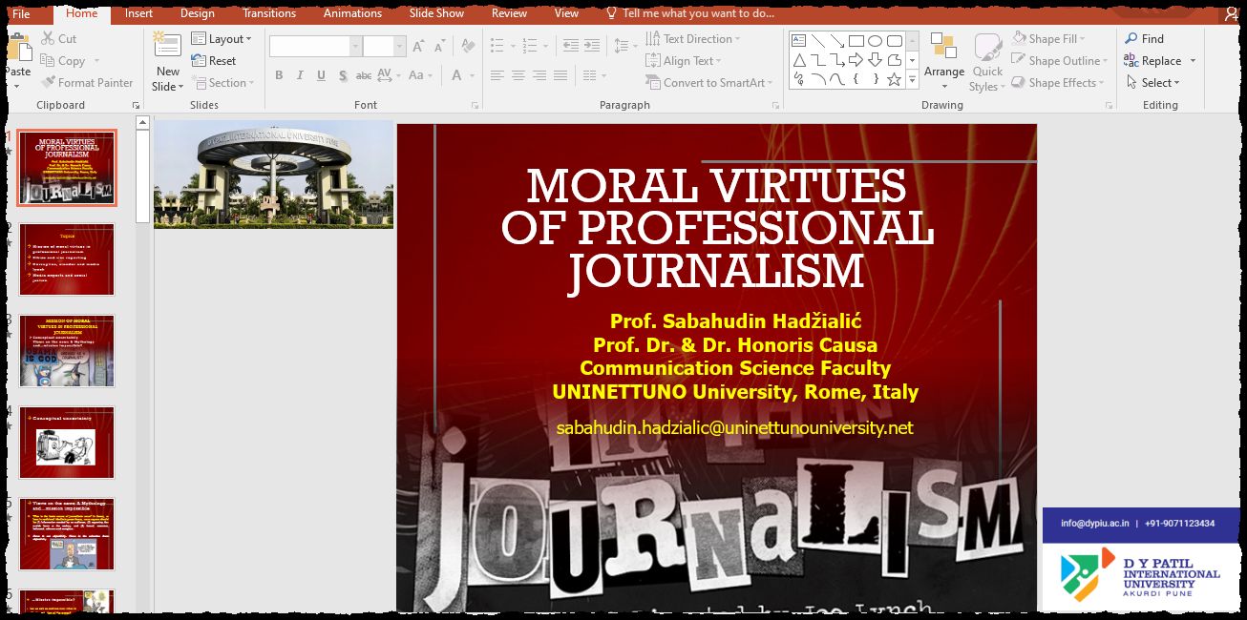The height and width of the screenshot is (620, 1247).
Task: Click Find in the Editing group
Action: tap(1144, 39)
